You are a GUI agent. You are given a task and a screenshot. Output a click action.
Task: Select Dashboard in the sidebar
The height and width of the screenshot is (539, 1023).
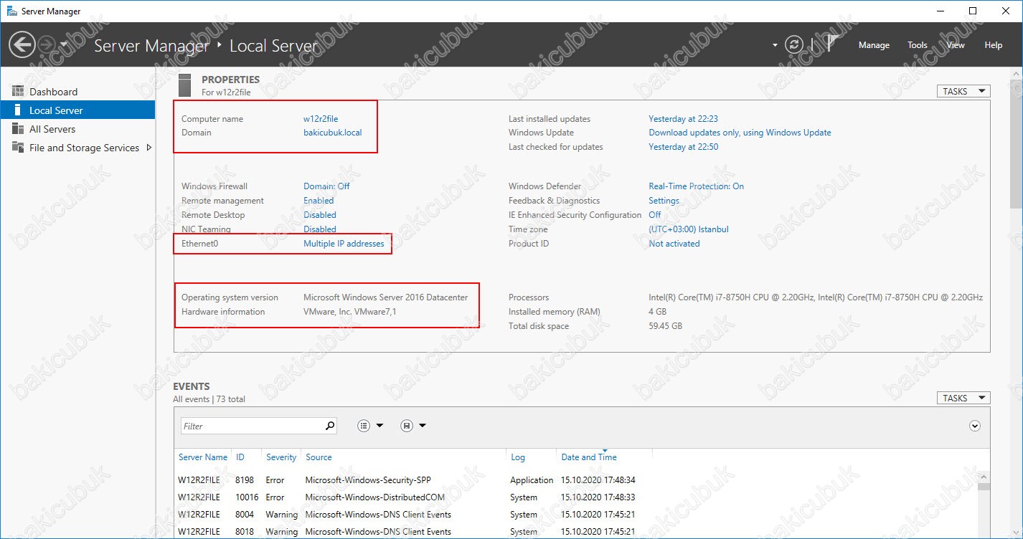(77, 92)
